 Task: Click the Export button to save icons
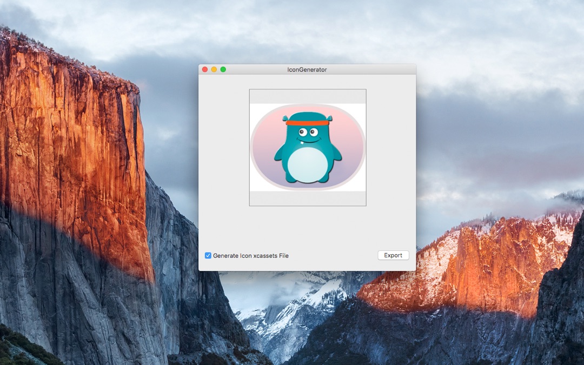click(393, 255)
